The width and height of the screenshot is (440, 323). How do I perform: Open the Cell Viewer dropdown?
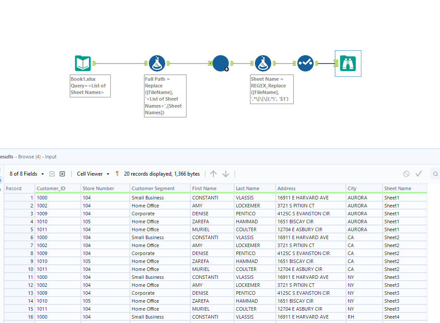click(x=93, y=174)
